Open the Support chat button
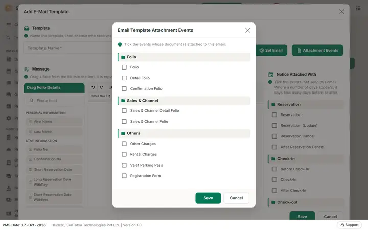 point(349,225)
